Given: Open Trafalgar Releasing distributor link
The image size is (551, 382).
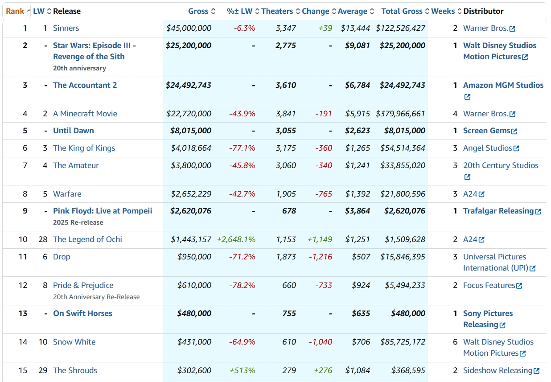Looking at the screenshot, I should 498,211.
